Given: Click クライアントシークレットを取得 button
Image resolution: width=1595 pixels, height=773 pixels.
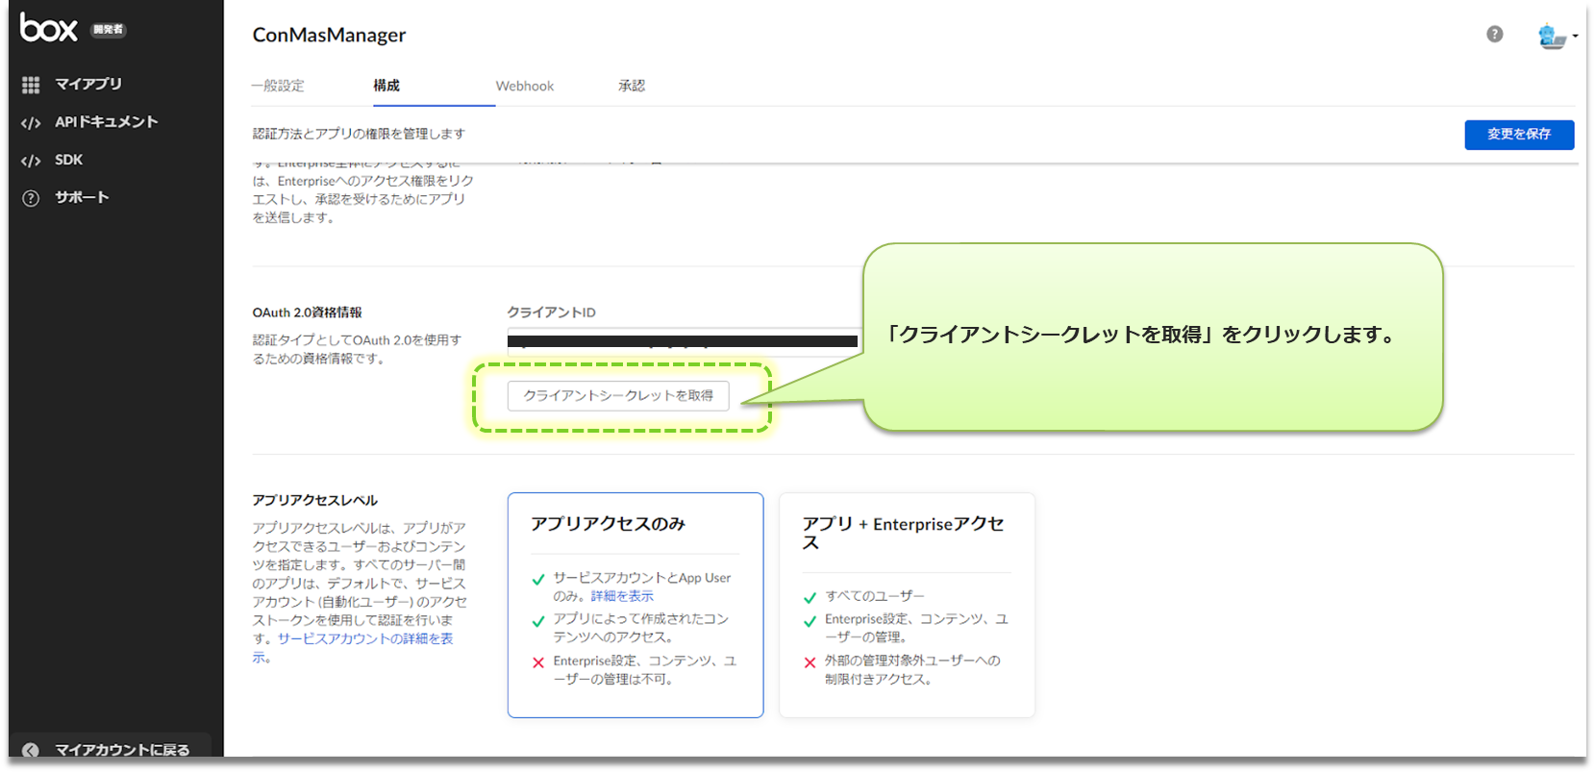Looking at the screenshot, I should coord(617,396).
